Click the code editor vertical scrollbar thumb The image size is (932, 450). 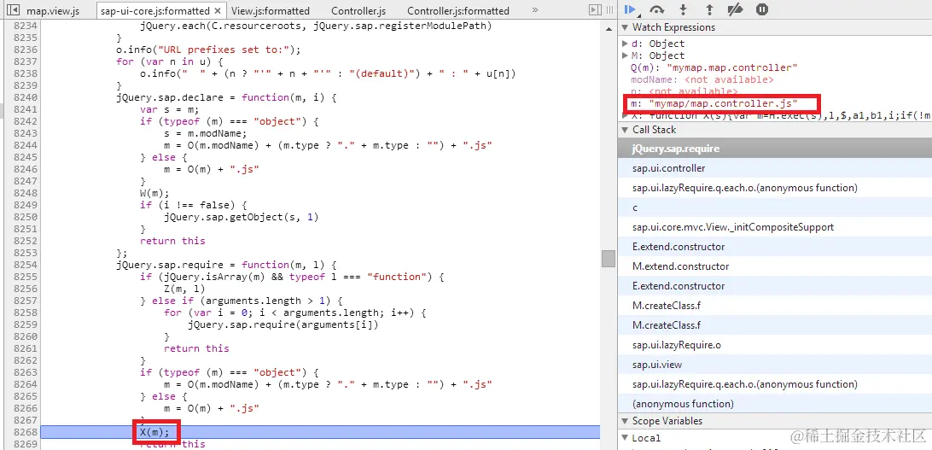(608, 259)
